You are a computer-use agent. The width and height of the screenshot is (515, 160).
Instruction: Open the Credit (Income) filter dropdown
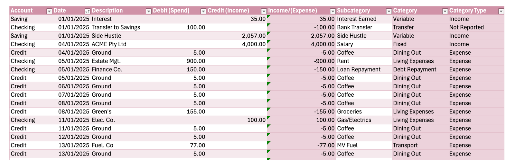point(264,11)
